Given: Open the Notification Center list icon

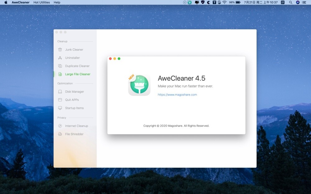Looking at the screenshot, I should [304, 2].
